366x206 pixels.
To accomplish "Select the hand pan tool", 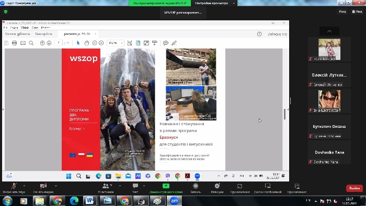I will coord(87,43).
